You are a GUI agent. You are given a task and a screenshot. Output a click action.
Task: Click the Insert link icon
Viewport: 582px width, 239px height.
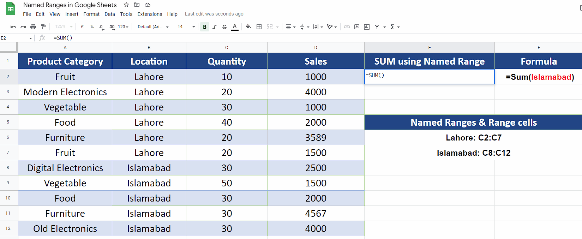click(347, 27)
